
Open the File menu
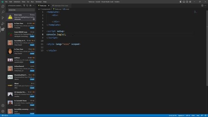pos(6,2)
